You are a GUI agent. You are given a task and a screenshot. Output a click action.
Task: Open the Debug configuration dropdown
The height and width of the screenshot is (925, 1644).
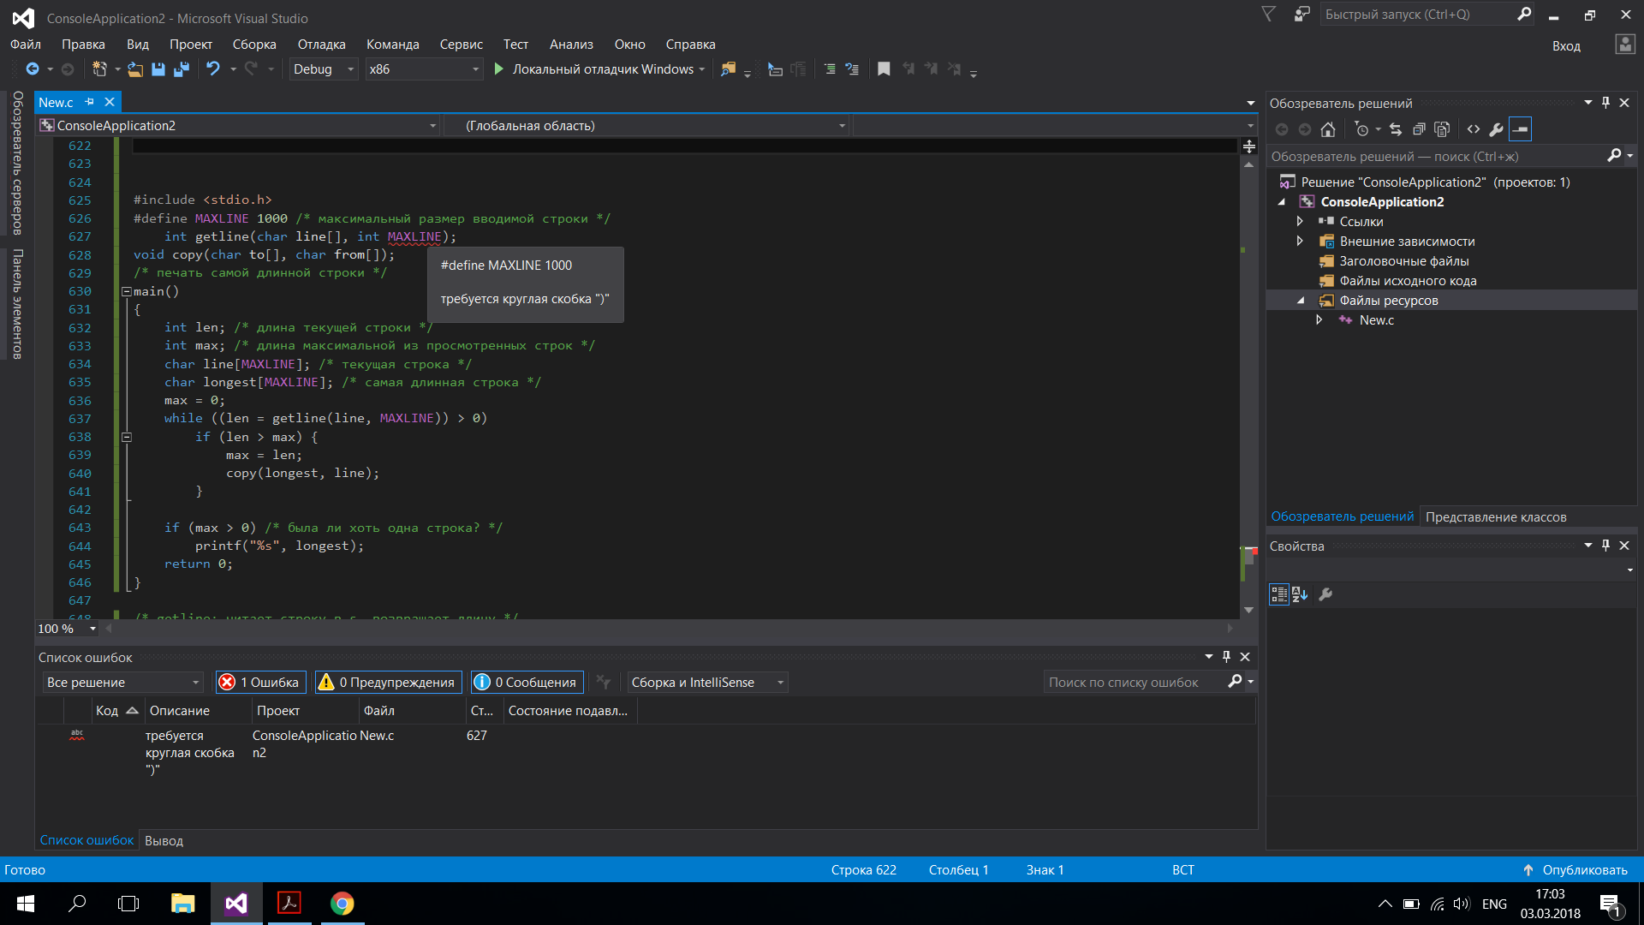[324, 69]
